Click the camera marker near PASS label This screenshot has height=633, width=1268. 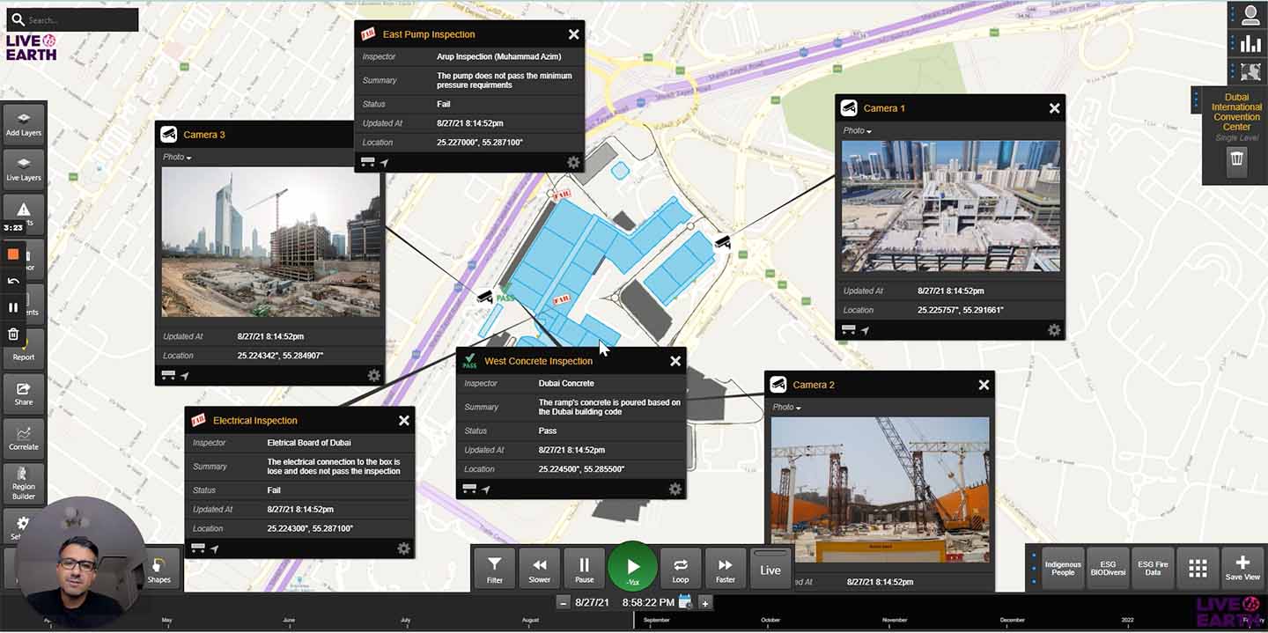tap(484, 297)
